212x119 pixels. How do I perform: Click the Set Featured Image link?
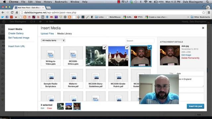point(19,38)
